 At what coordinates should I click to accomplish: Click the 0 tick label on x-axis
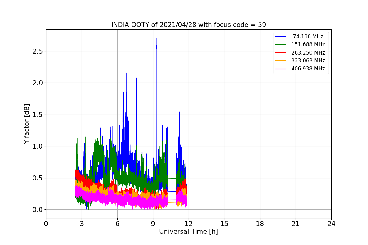tap(46, 224)
